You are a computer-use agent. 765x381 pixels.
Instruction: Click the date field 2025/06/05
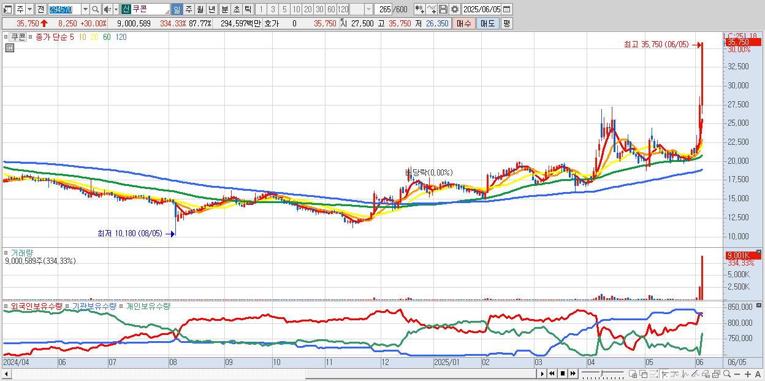(x=481, y=9)
